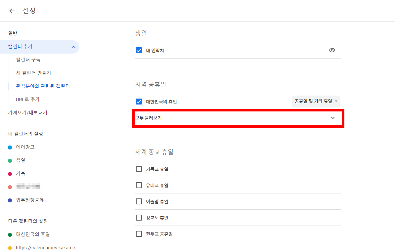
Task: Click the eye icon next to 내 연락처
Action: [x=332, y=50]
